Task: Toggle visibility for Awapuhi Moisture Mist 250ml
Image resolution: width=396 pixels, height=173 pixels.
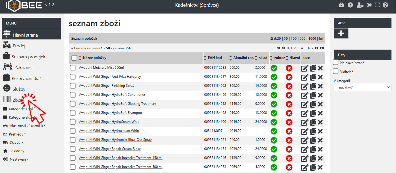Action: [274, 68]
